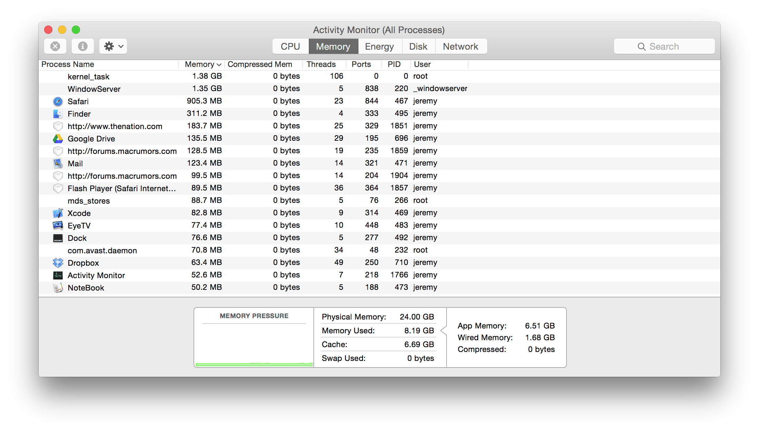Click the Finder face icon
759x432 pixels.
click(58, 114)
